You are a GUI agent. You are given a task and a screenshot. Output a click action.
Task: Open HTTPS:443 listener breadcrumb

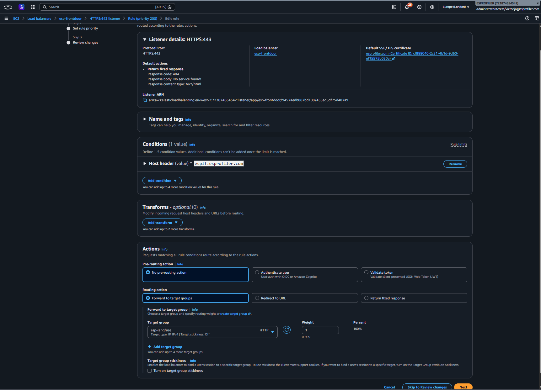[105, 19]
